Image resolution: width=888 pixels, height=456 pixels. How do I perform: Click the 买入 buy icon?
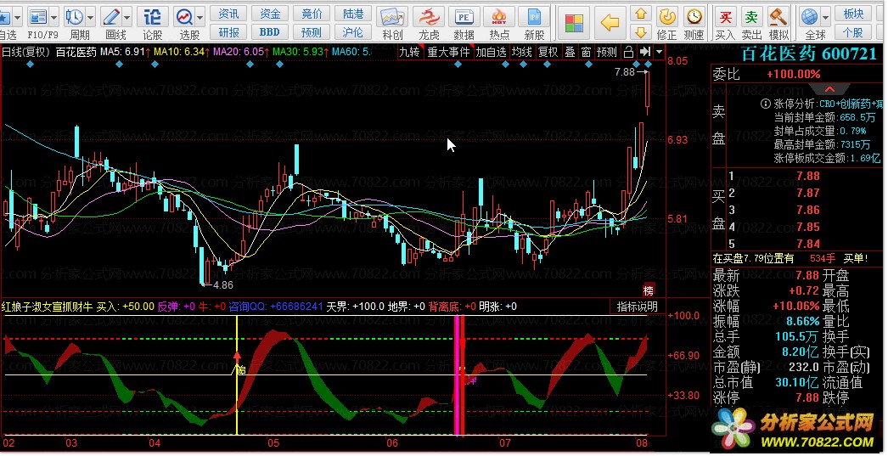coord(725,17)
